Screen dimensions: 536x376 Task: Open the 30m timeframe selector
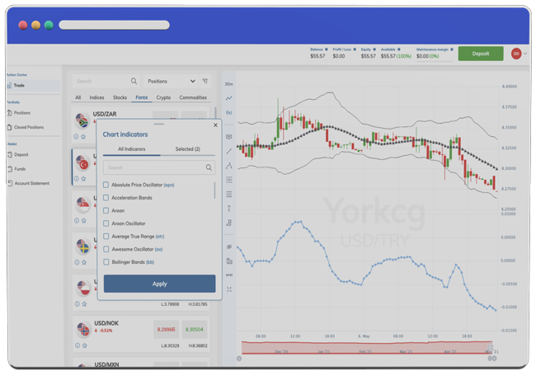coord(229,84)
